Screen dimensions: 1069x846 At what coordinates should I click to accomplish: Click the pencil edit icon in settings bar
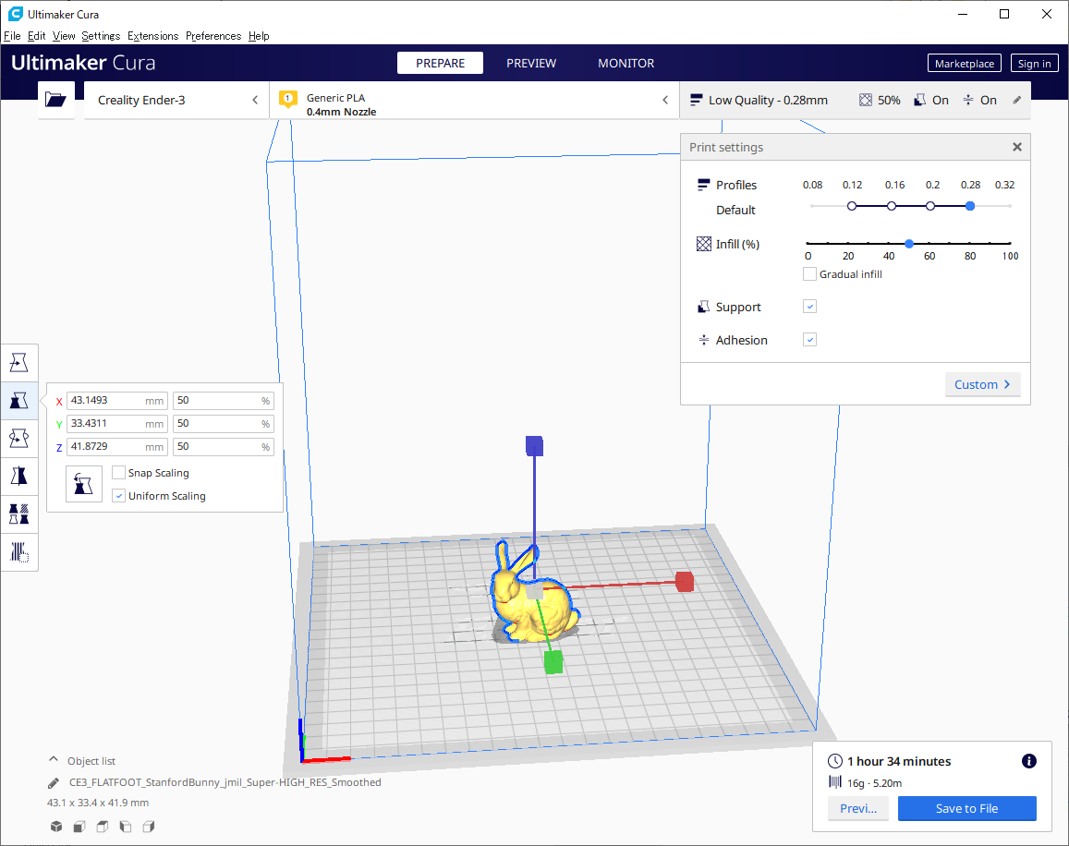(1016, 101)
